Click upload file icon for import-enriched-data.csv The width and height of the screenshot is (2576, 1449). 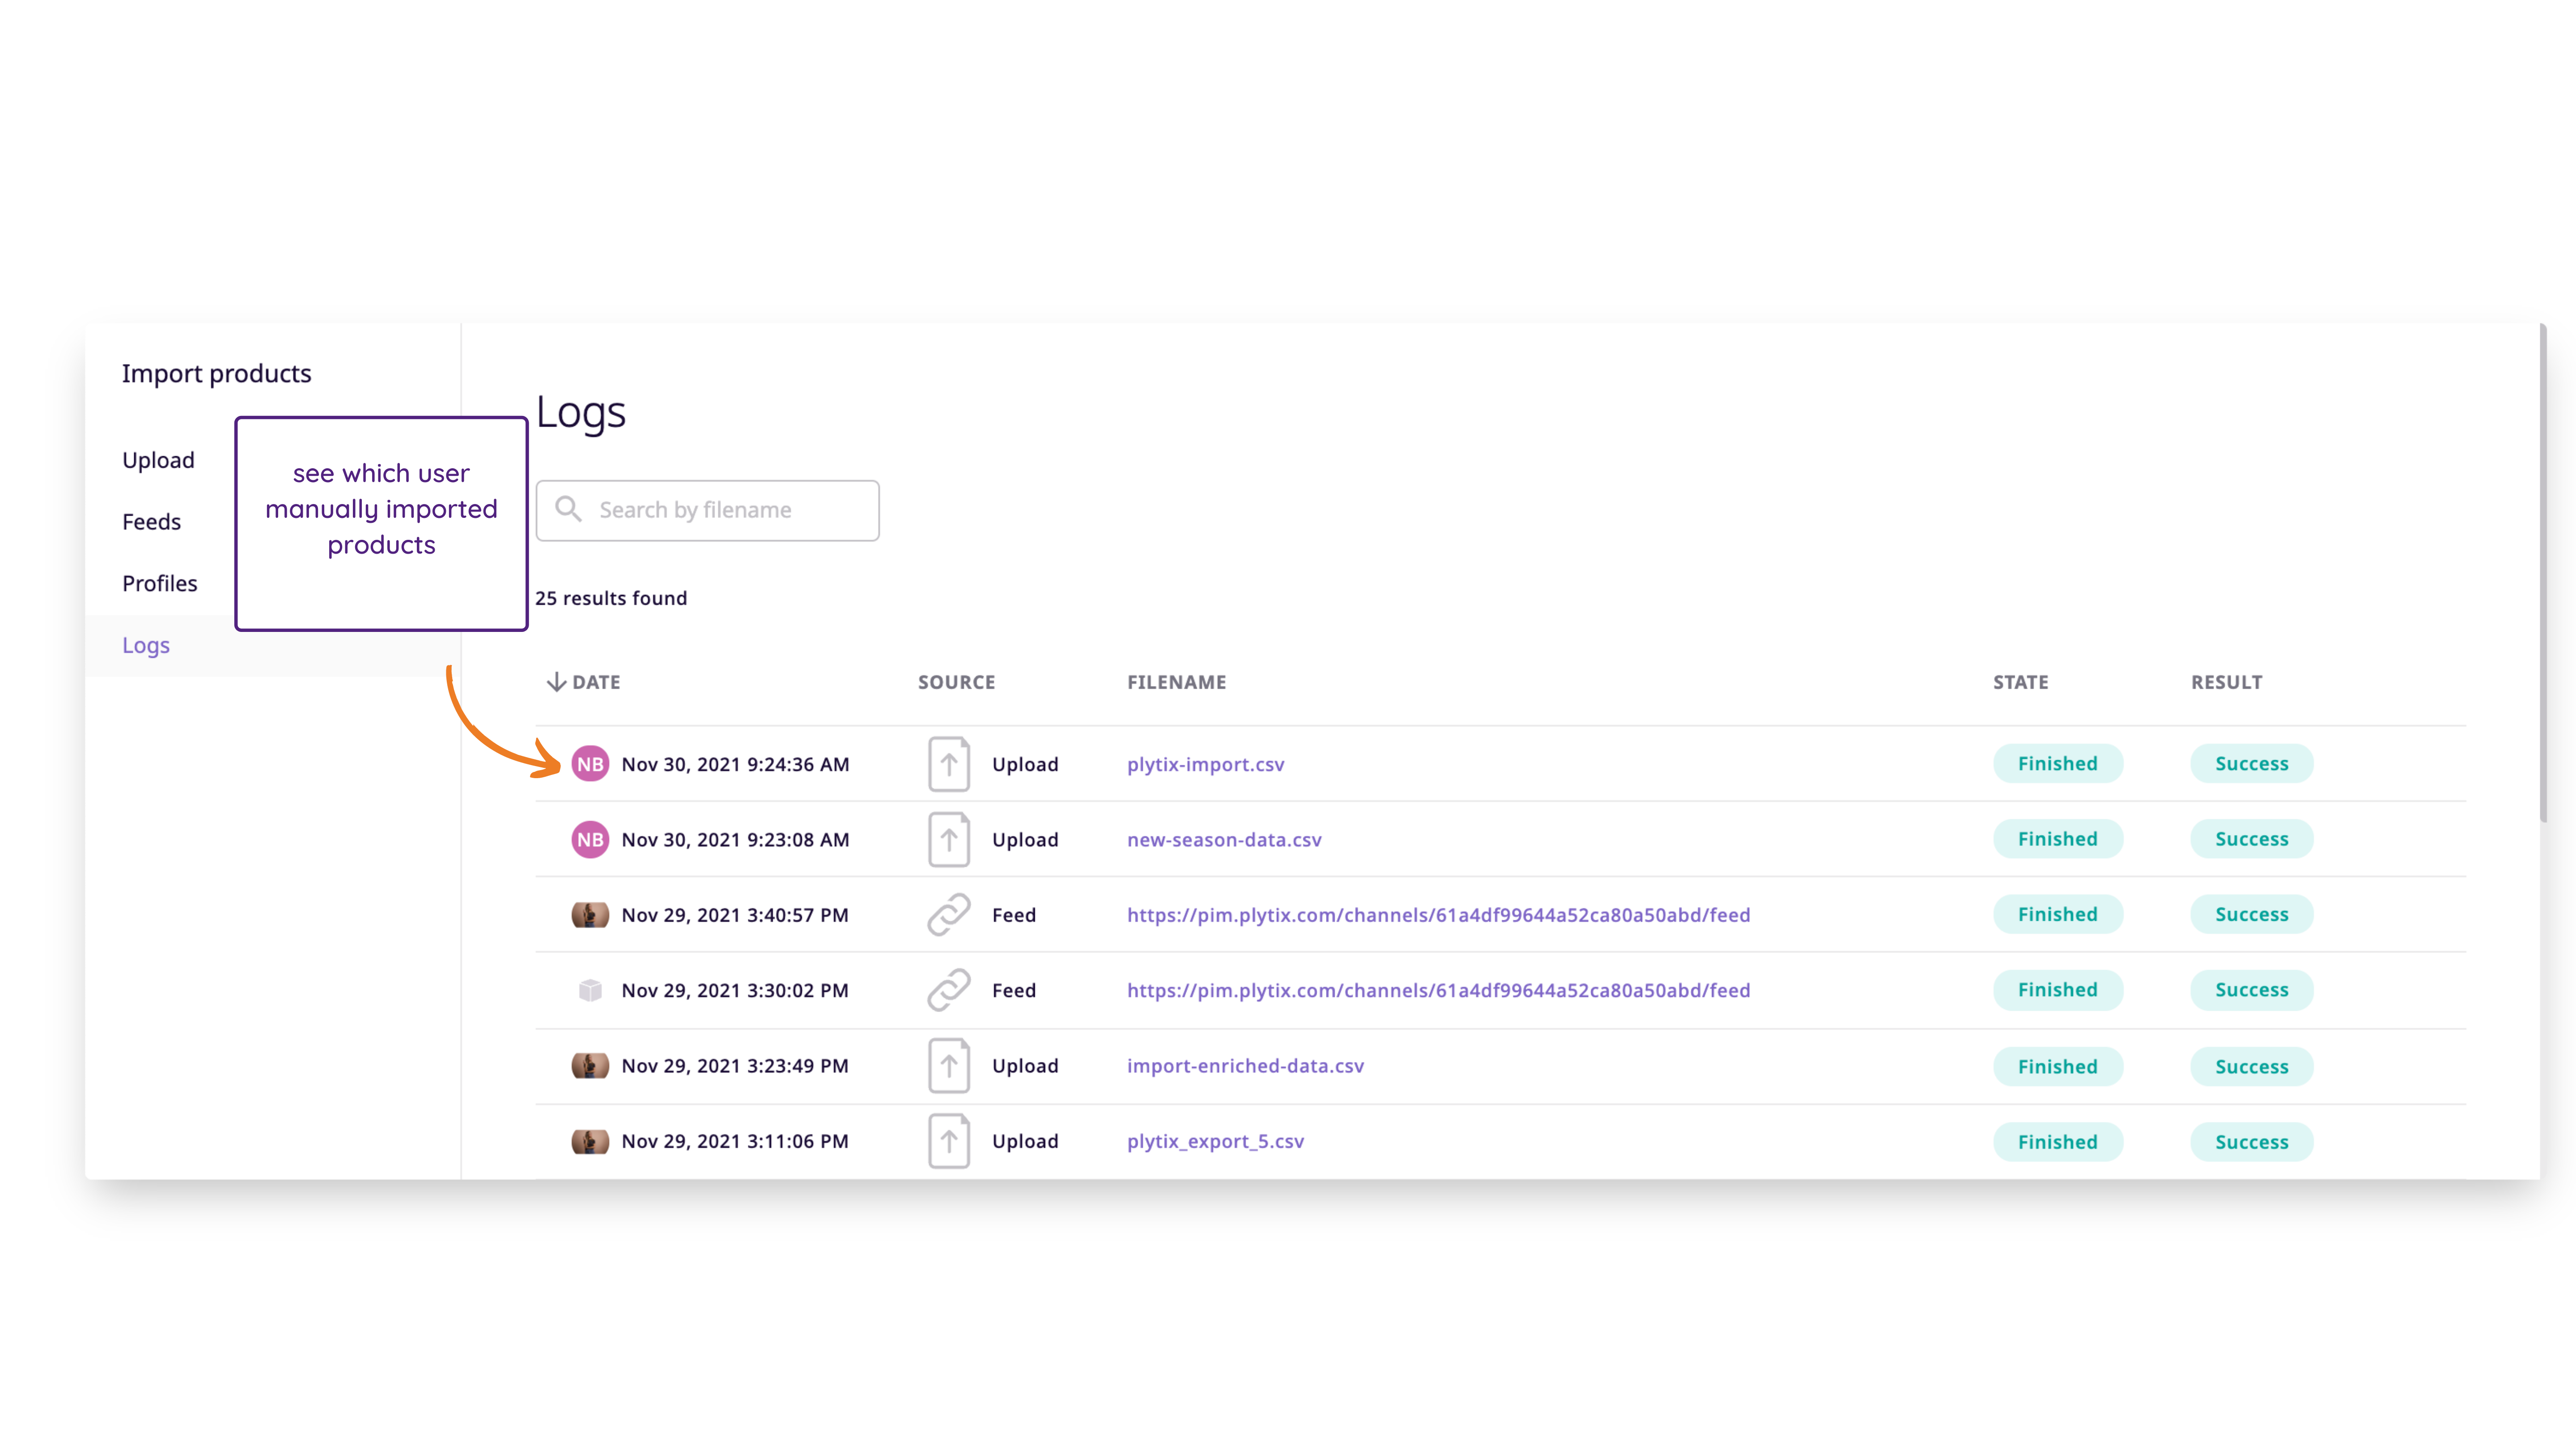(x=949, y=1066)
